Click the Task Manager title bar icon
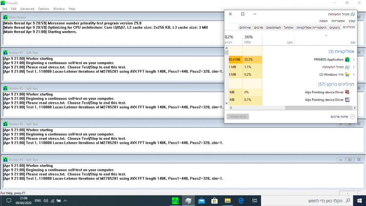 click(353, 14)
